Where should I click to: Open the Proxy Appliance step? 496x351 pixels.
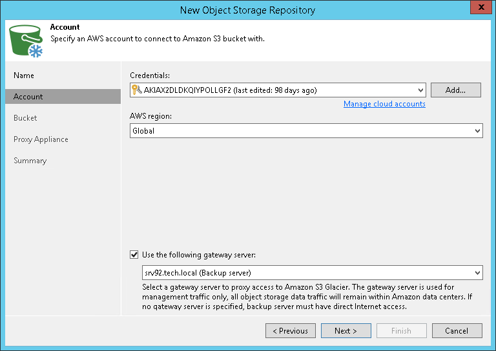tap(41, 139)
